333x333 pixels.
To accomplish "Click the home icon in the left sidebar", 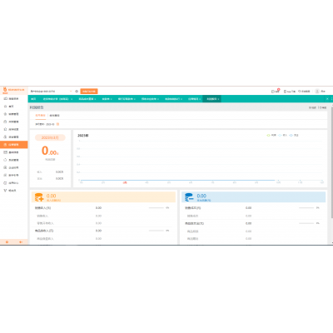I will pos(5,107).
